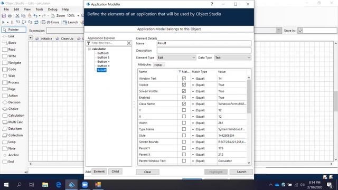Open the Undo history dropdown arrow

coord(40,16)
